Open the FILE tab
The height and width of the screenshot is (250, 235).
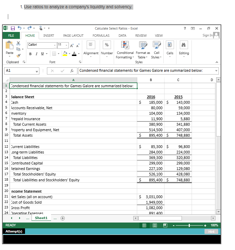pos(11,35)
